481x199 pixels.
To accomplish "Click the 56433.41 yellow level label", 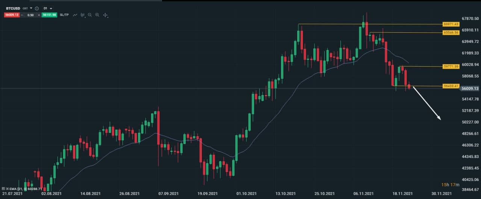I will point(451,86).
